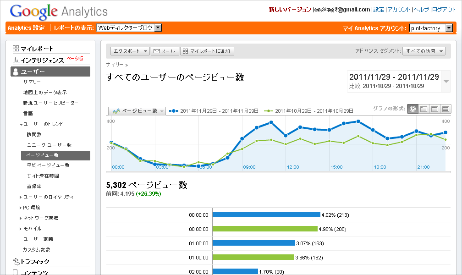Switch graph format to clock view
This screenshot has width=462, height=275.
pyautogui.click(x=412, y=109)
